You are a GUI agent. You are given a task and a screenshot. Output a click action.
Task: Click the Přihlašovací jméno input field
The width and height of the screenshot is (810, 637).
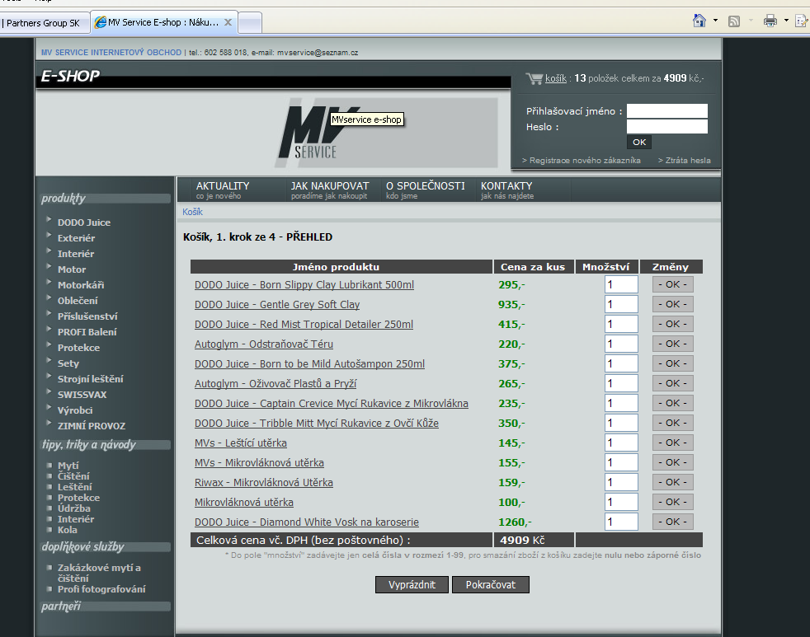coord(666,110)
